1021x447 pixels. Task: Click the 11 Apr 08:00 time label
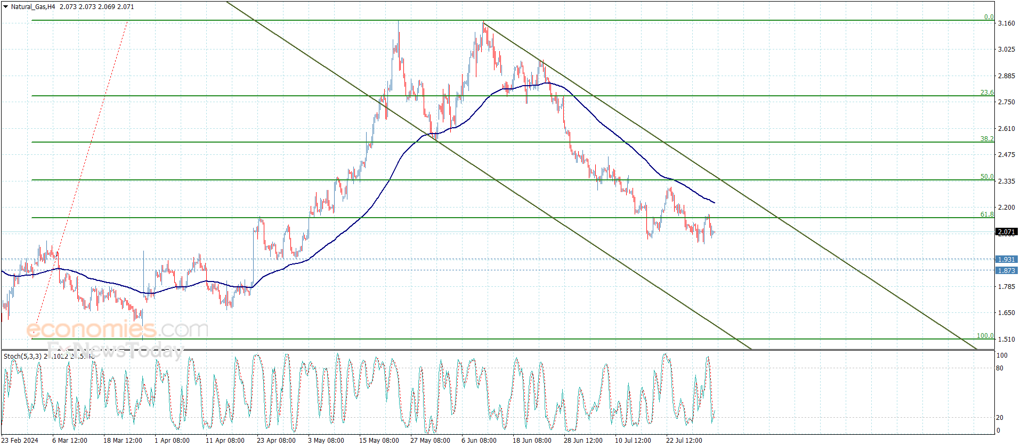225,440
